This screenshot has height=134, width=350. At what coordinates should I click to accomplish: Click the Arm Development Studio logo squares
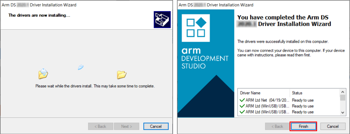(x=196, y=28)
